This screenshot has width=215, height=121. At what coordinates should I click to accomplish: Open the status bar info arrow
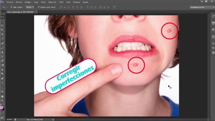[53, 120]
